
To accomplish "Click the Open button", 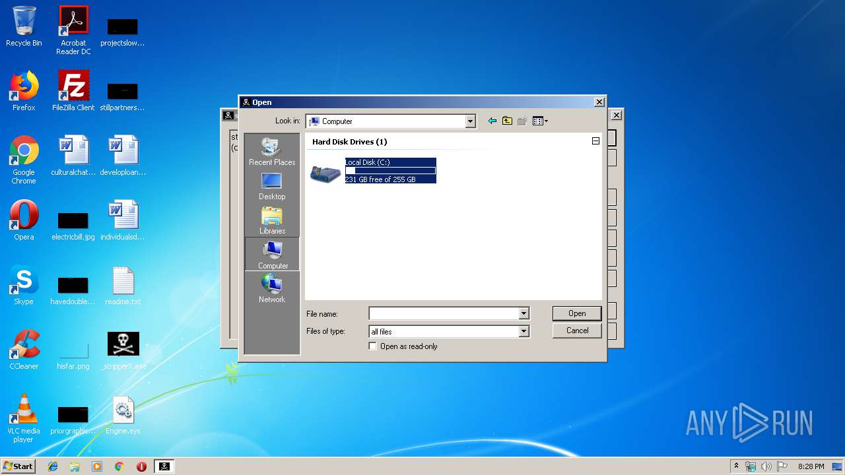I will coord(577,313).
